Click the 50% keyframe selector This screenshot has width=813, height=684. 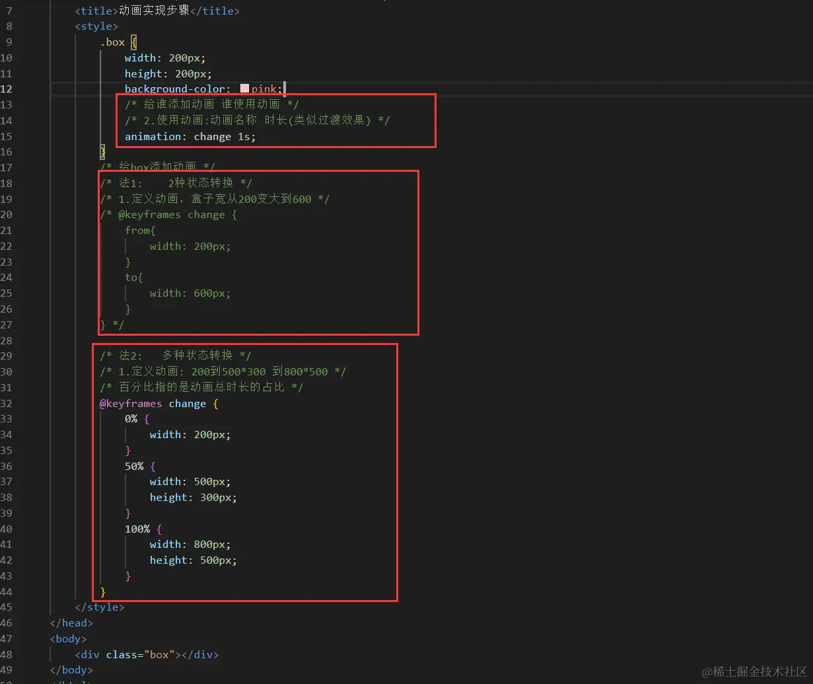coord(134,467)
